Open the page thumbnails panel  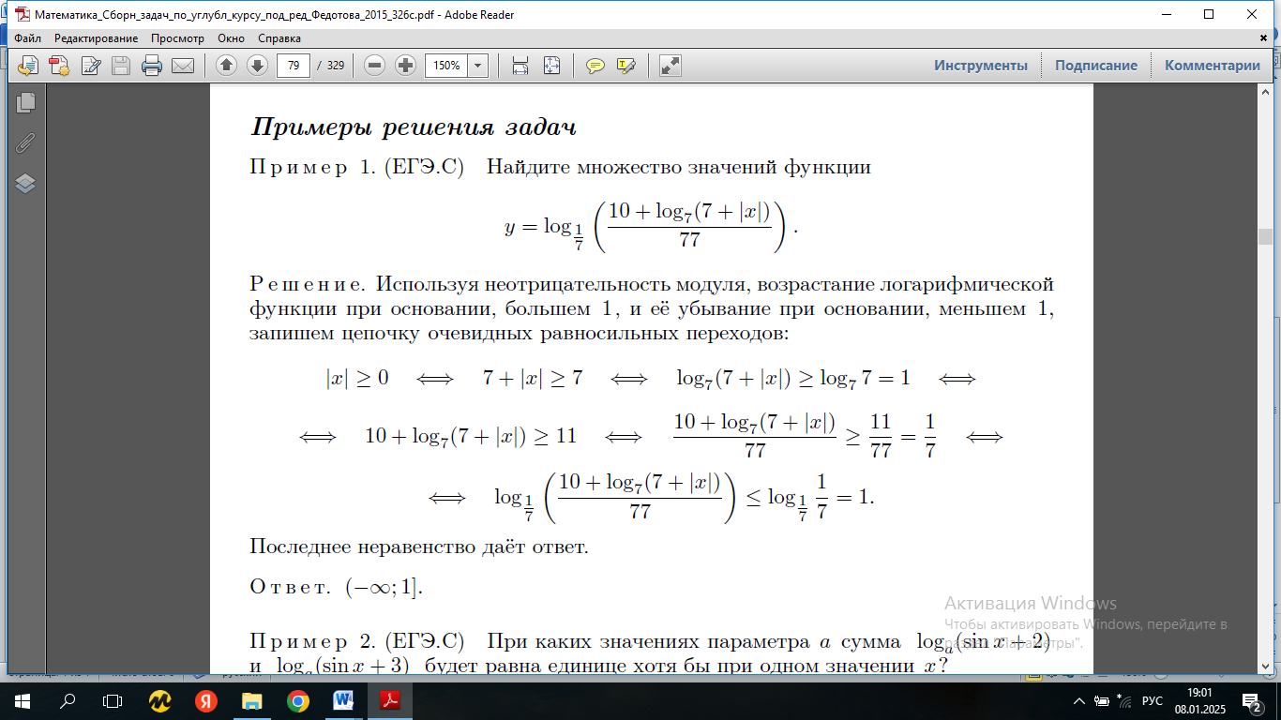(25, 102)
